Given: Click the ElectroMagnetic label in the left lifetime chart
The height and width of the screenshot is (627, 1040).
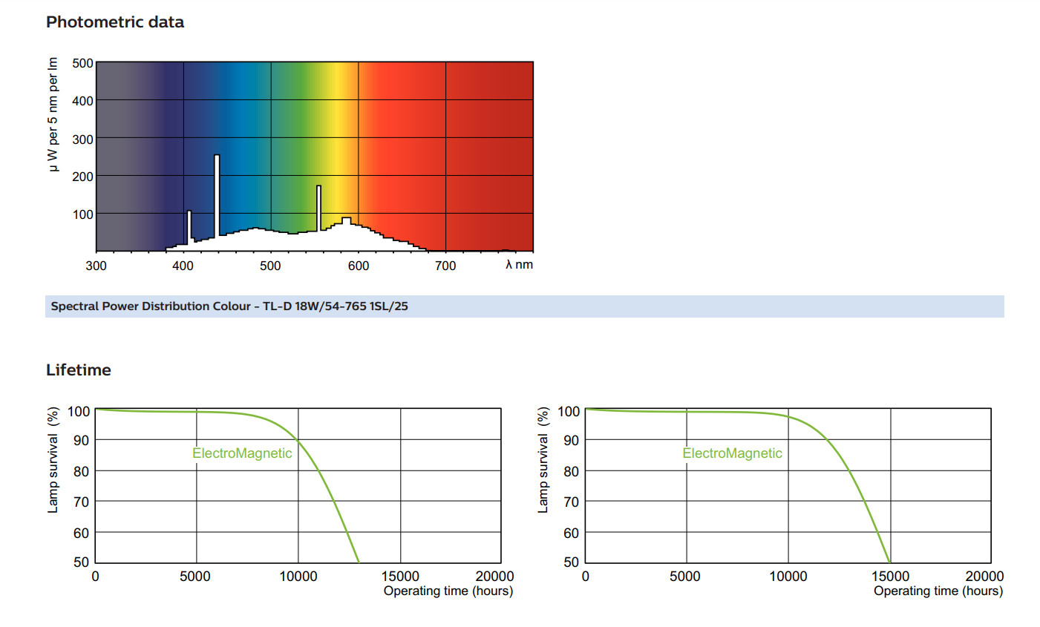Looking at the screenshot, I should [x=242, y=453].
